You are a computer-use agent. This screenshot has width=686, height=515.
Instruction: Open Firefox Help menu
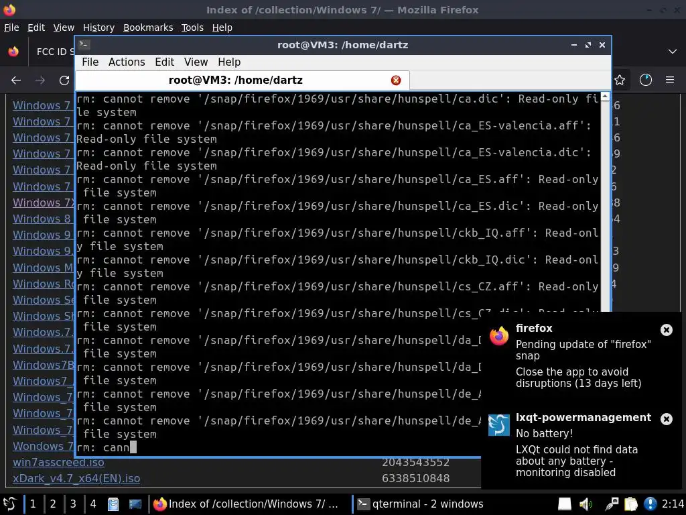coord(222,27)
